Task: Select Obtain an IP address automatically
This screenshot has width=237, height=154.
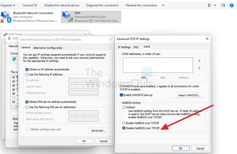Action: (x=27, y=69)
